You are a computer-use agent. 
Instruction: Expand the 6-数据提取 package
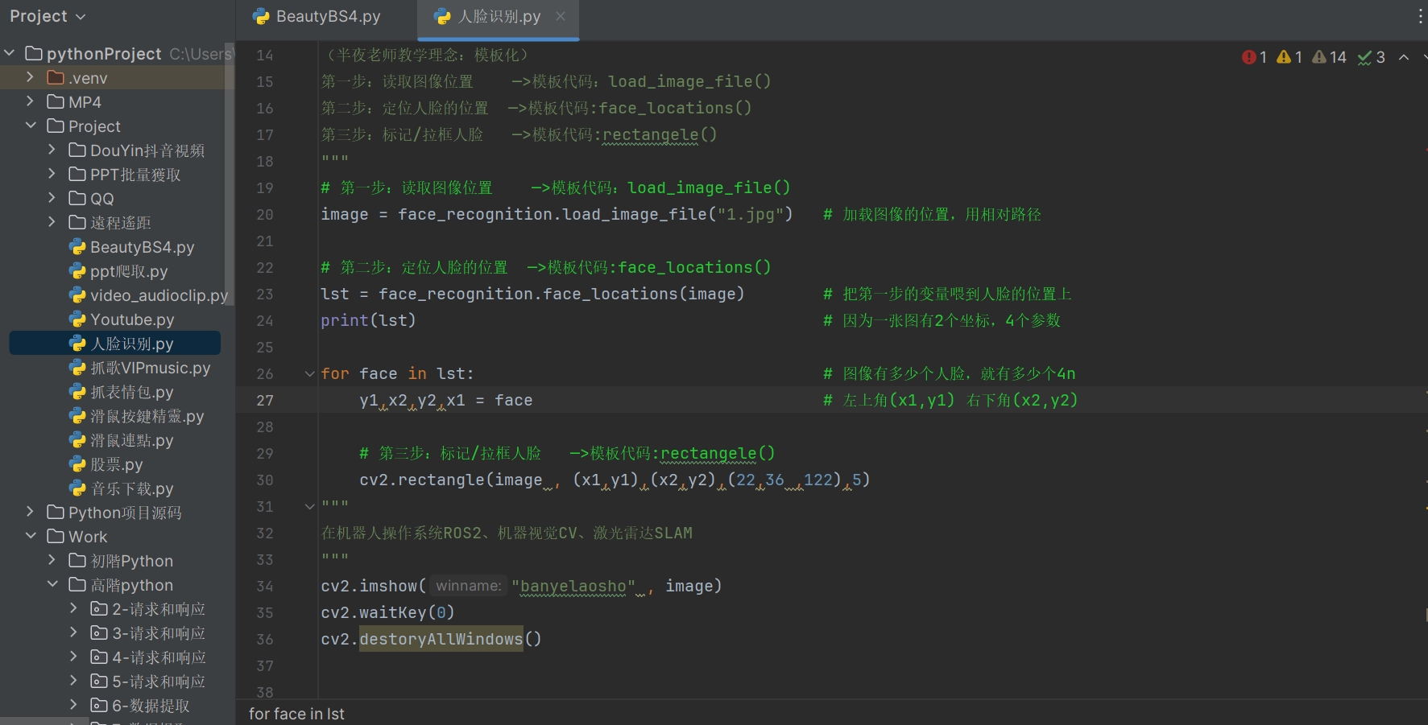[74, 705]
